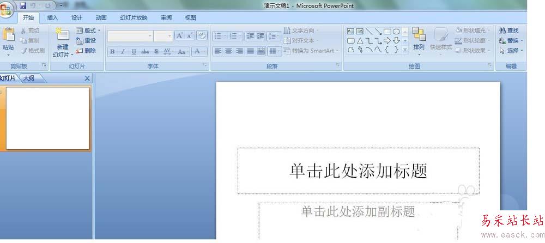Align text left
This screenshot has width=545, height=243.
(218, 51)
